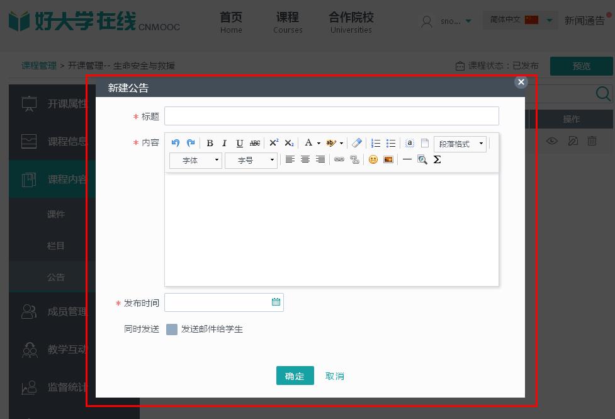Expand the 字体 font family dropdown
This screenshot has width=615, height=419.
[196, 160]
